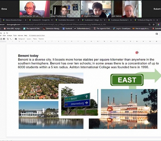
Task: Open the Tools menu
Action: pos(15,35)
